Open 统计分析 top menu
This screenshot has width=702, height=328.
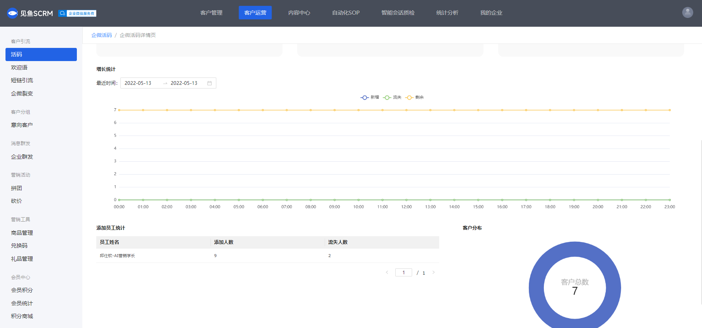pos(447,13)
